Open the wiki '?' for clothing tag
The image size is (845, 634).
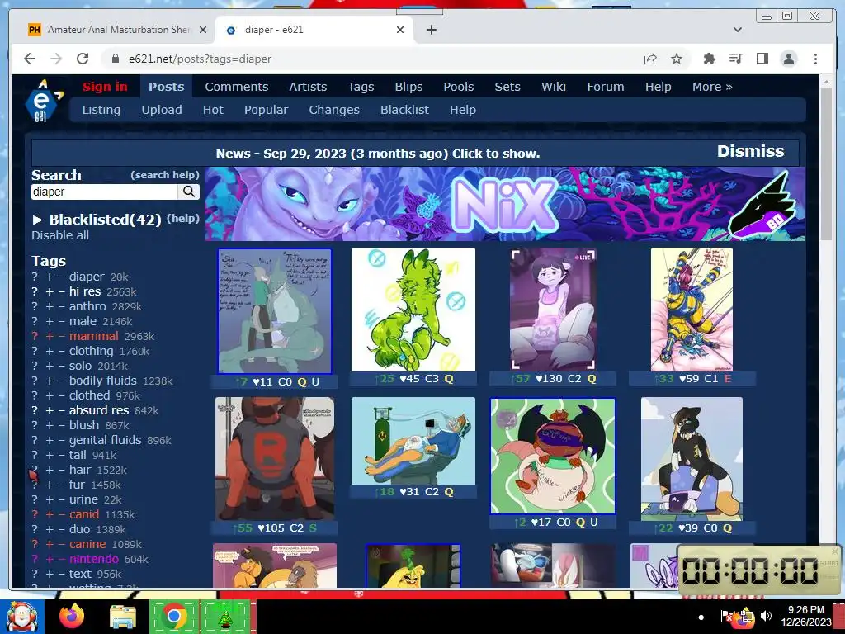coord(35,351)
